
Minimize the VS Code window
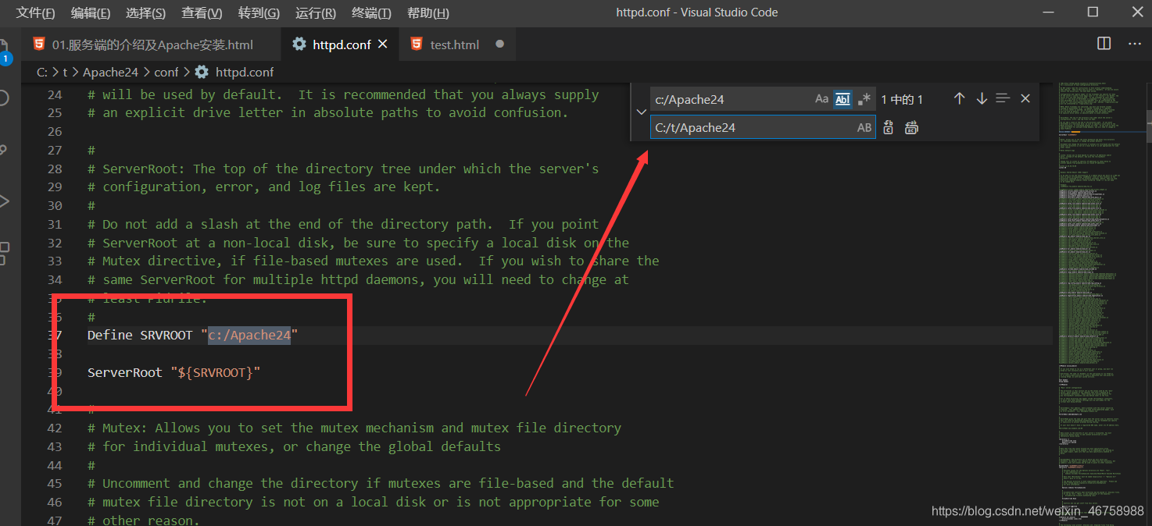click(x=1048, y=12)
